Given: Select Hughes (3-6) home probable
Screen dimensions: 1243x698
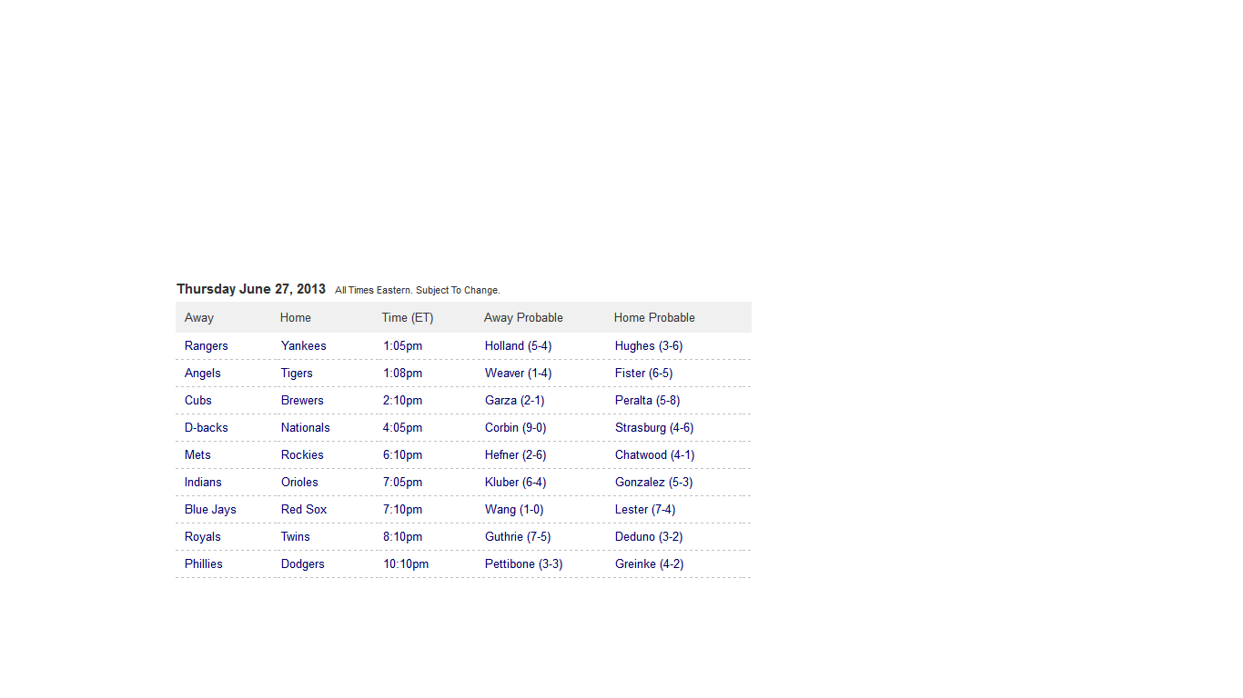Looking at the screenshot, I should (649, 346).
